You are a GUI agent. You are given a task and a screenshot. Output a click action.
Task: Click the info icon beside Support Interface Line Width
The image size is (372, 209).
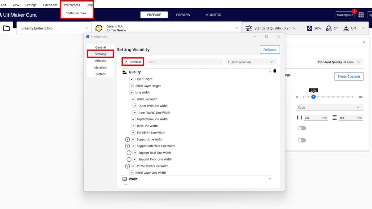point(127,146)
